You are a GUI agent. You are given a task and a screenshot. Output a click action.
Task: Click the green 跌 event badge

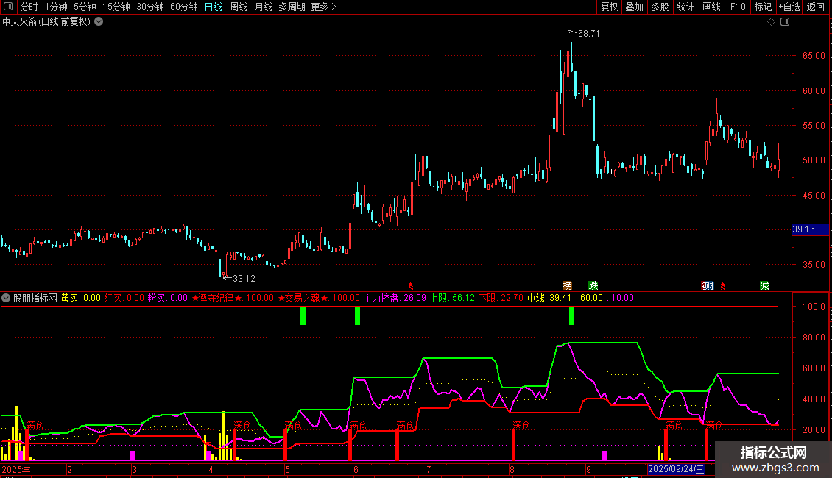pos(593,286)
